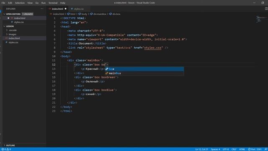Click the class symbol beside 'box' suggestion
The height and width of the screenshot is (151, 268).
pos(107,69)
